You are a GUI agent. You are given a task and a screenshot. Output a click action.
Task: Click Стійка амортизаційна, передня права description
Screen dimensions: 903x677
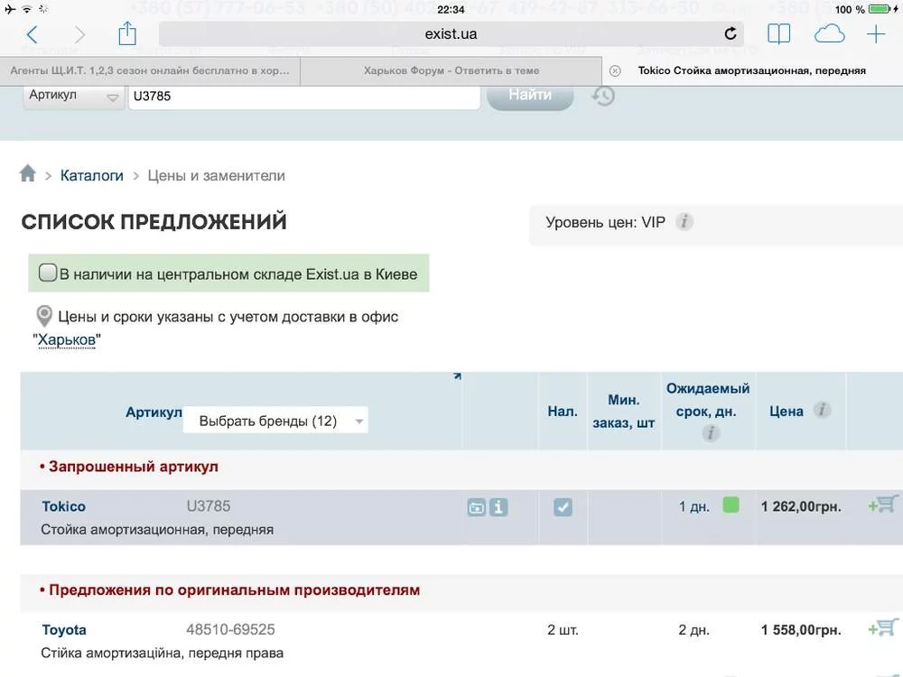[x=162, y=654]
